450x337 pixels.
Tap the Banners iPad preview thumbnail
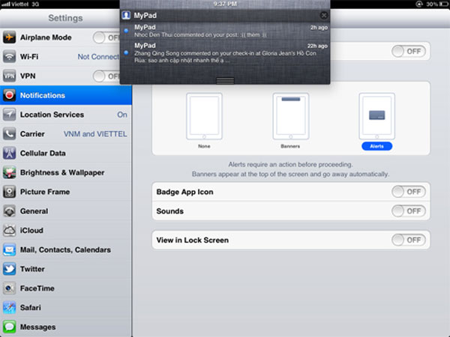(291, 116)
